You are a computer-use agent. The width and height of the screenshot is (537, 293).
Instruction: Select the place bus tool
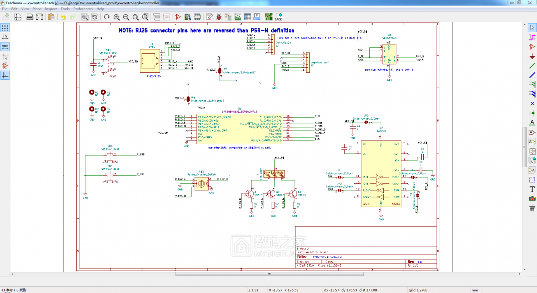click(532, 75)
